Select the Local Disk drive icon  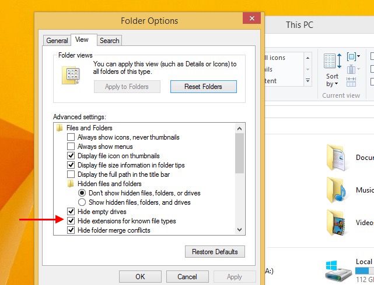coord(338,271)
